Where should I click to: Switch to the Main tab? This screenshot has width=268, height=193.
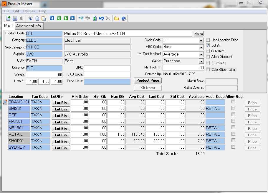tap(8, 25)
